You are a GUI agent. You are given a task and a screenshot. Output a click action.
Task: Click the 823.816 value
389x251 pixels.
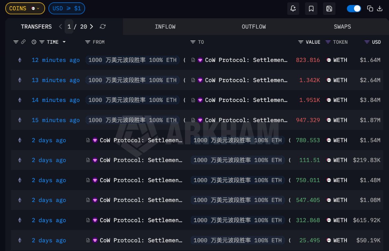[x=307, y=60]
